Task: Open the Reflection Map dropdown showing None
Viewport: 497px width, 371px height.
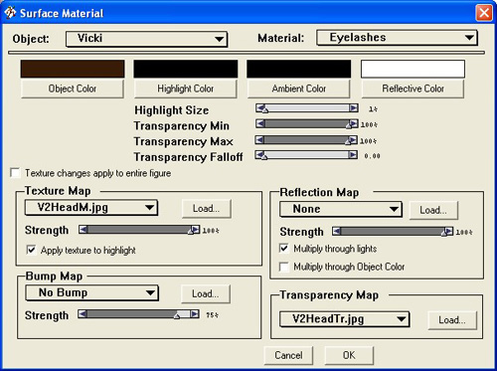Action: coord(341,209)
